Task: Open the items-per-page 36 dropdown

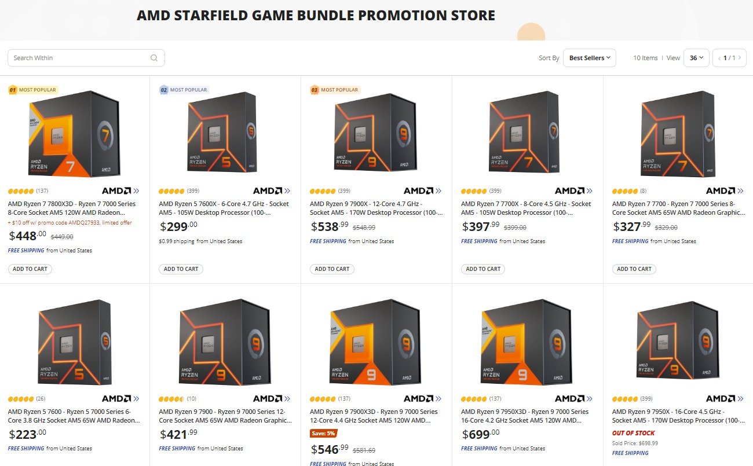Action: [696, 58]
